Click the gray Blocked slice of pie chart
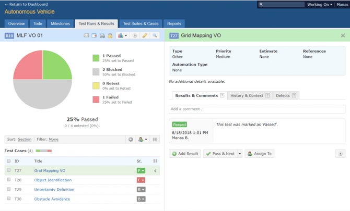 coord(42,95)
